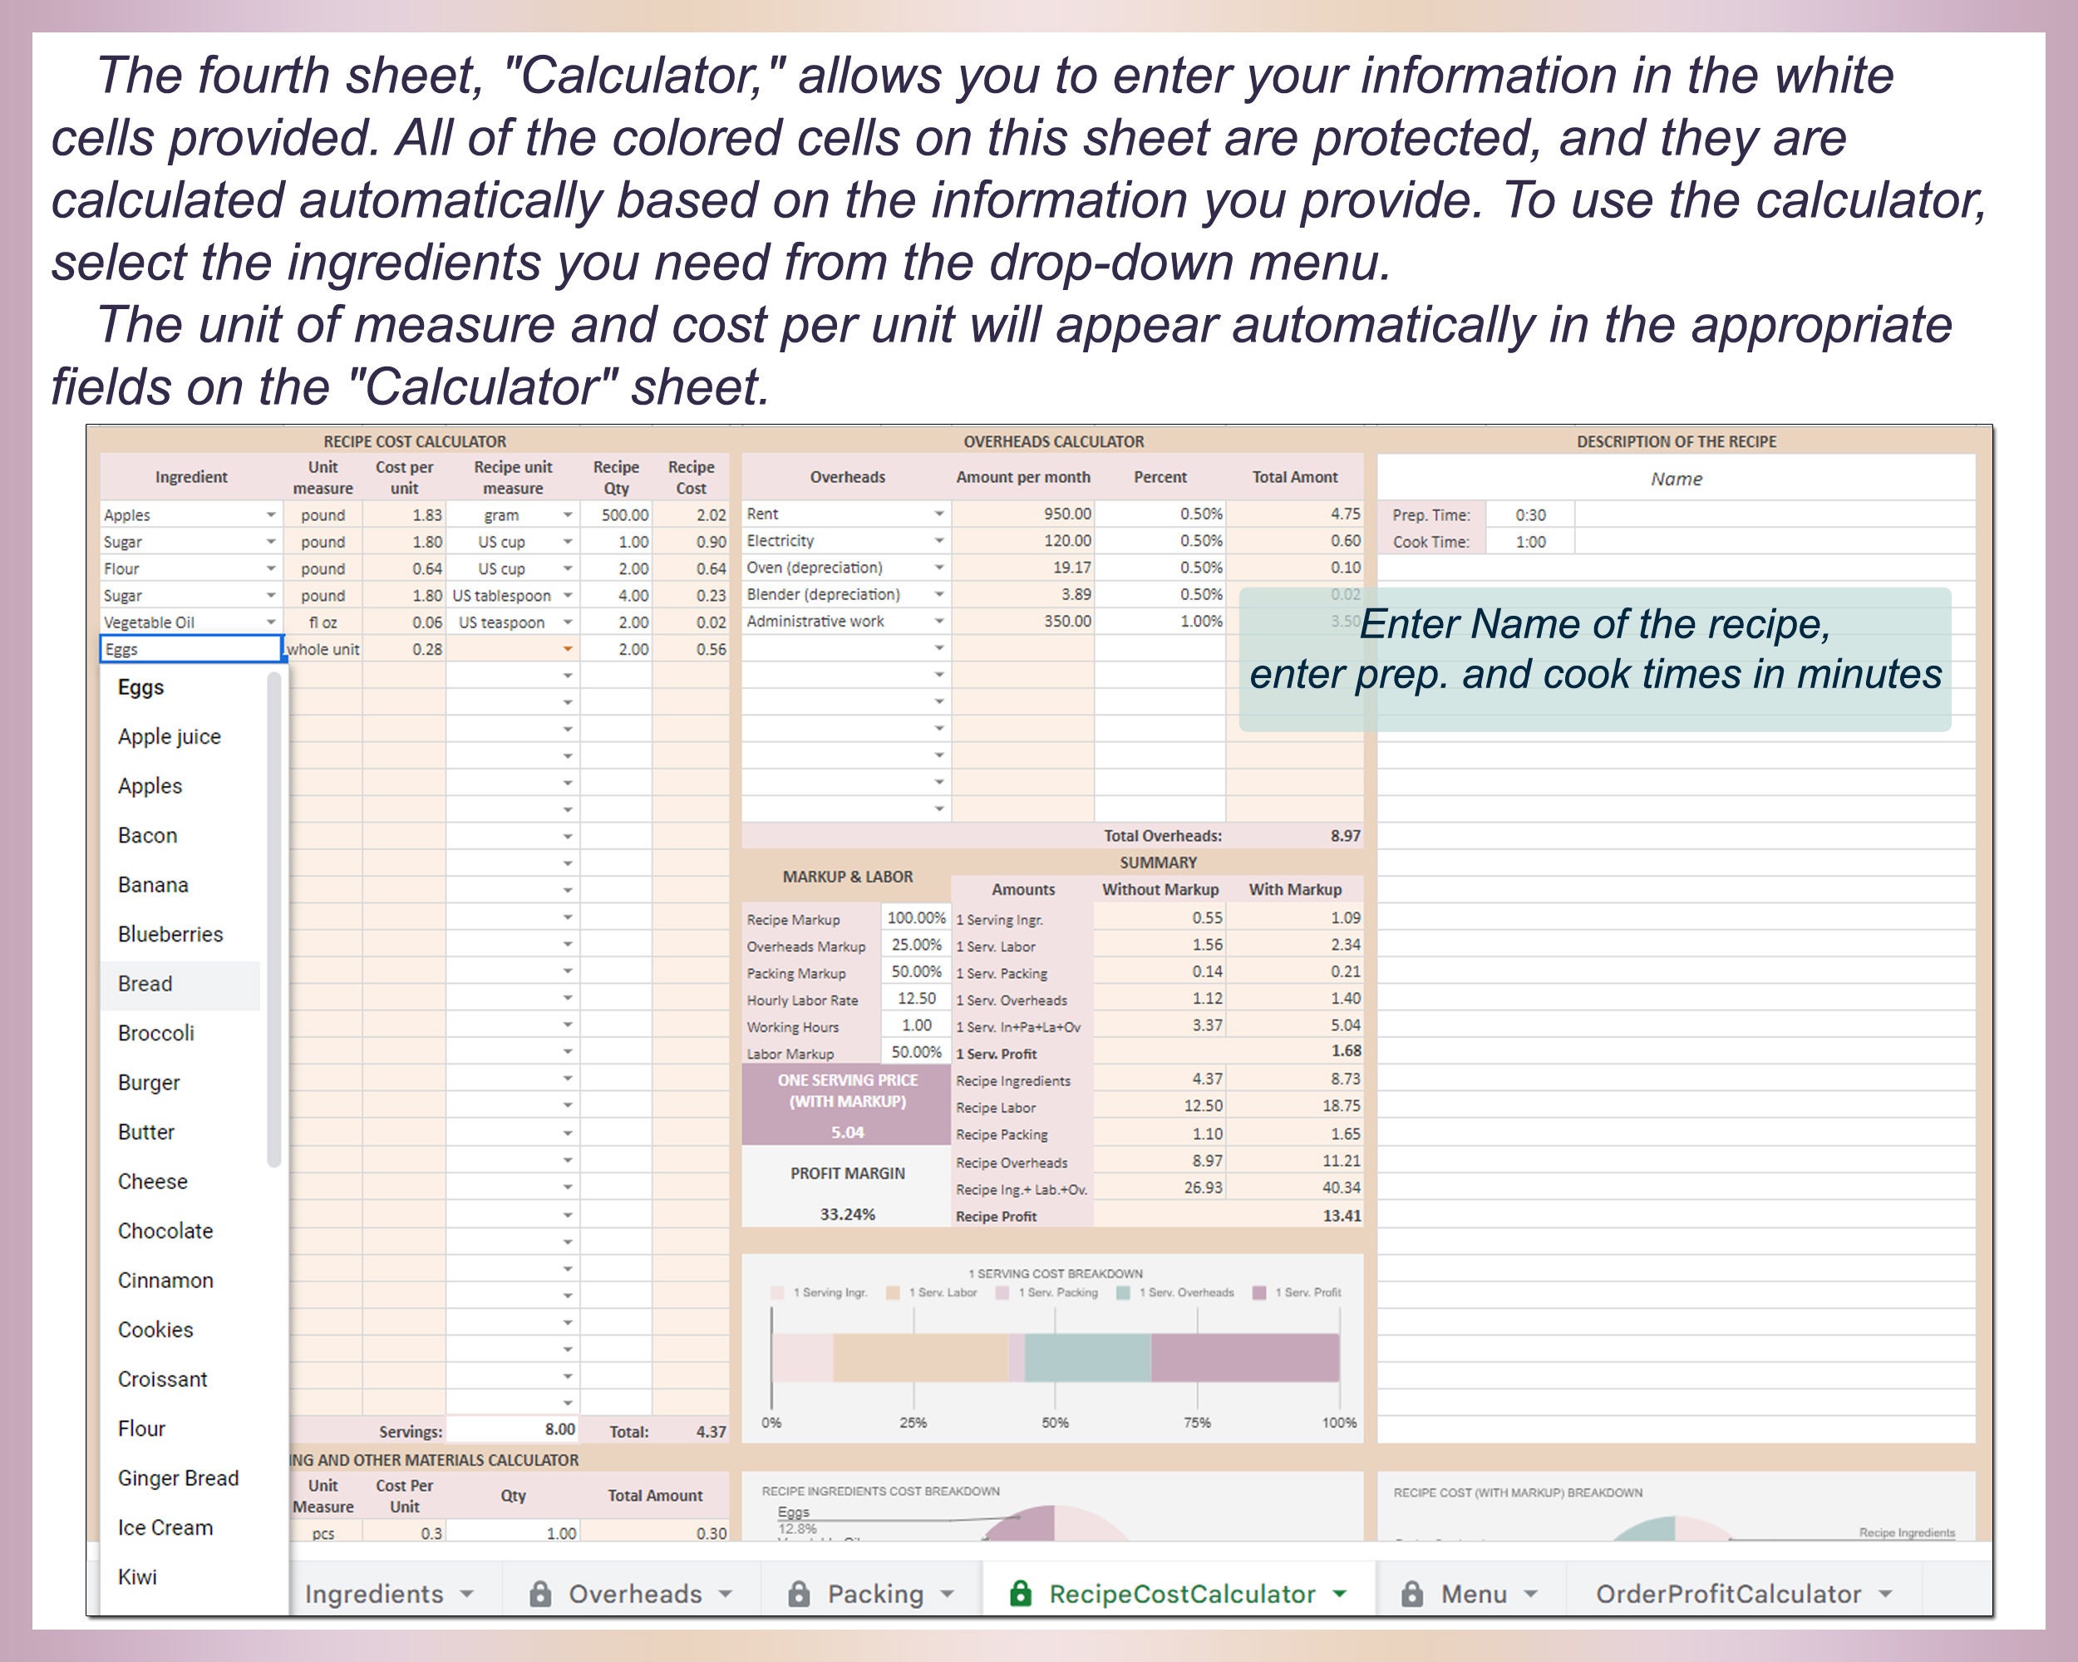
Task: Switch to the Overheads sheet tab
Action: (635, 1595)
